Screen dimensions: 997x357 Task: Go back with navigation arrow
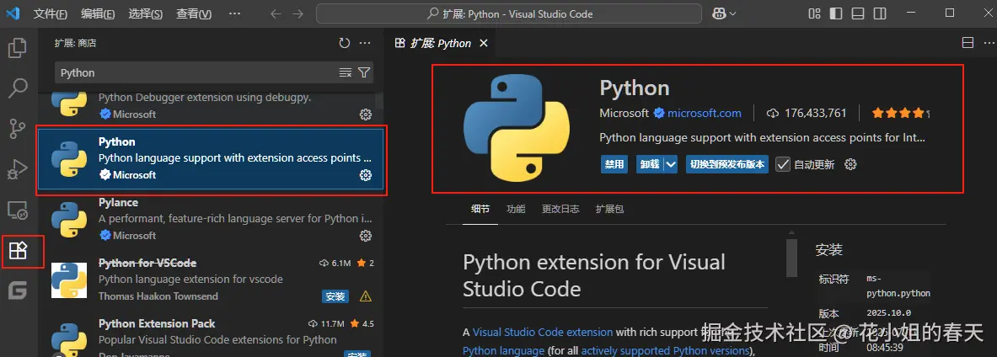(276, 14)
